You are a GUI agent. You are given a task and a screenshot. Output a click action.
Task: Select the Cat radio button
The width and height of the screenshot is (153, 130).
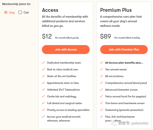20,12
